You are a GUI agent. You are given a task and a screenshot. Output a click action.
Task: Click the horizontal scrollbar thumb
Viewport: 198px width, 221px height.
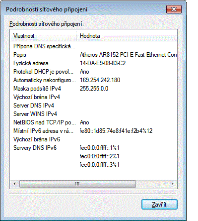click(77, 184)
